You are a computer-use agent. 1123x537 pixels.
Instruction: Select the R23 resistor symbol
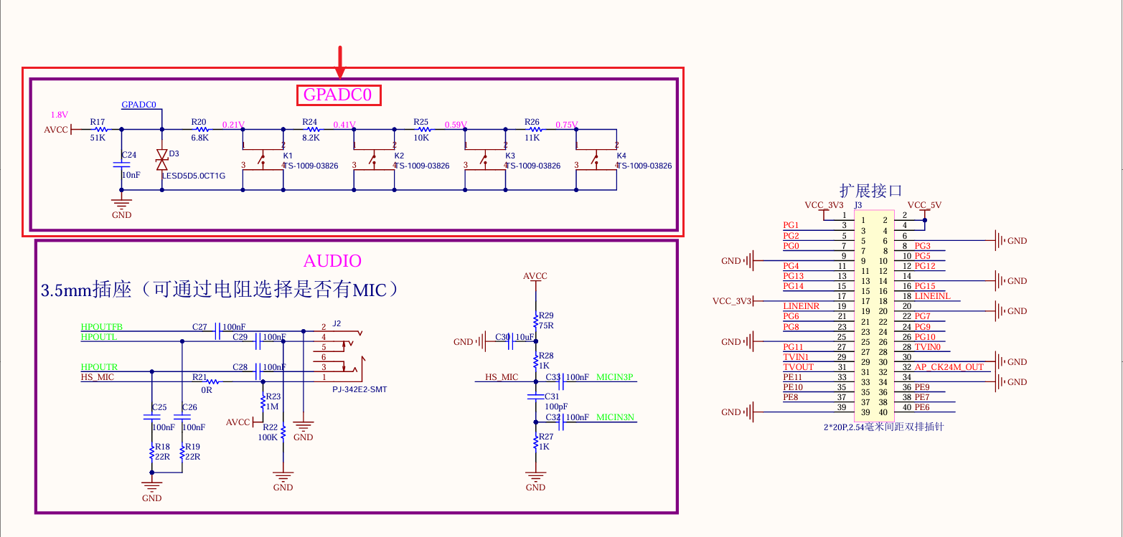pos(263,401)
